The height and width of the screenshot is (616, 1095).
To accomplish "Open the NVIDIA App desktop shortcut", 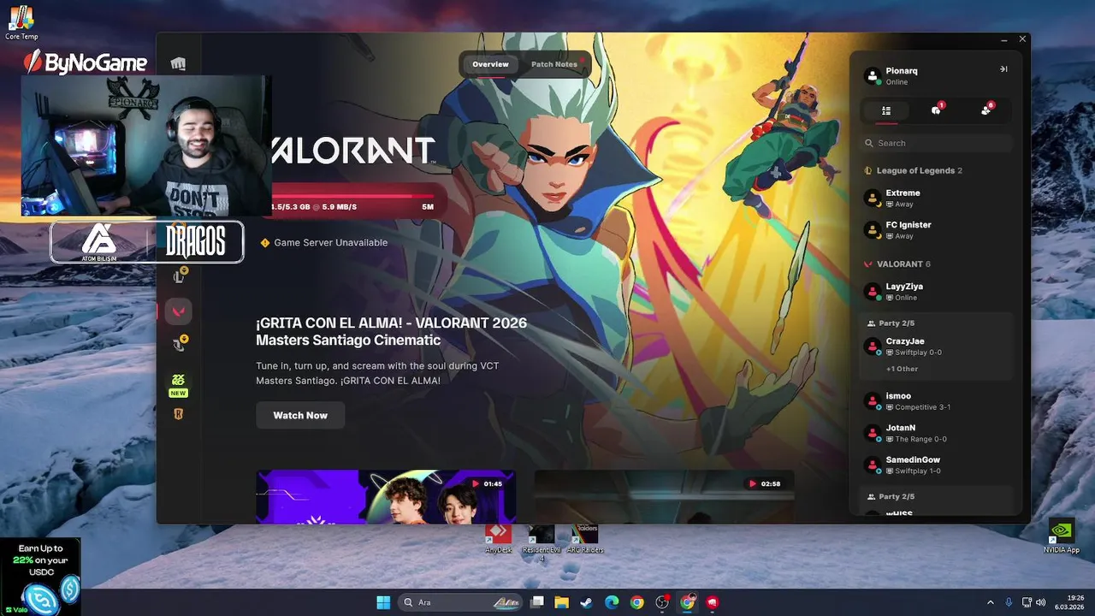I will [x=1062, y=537].
